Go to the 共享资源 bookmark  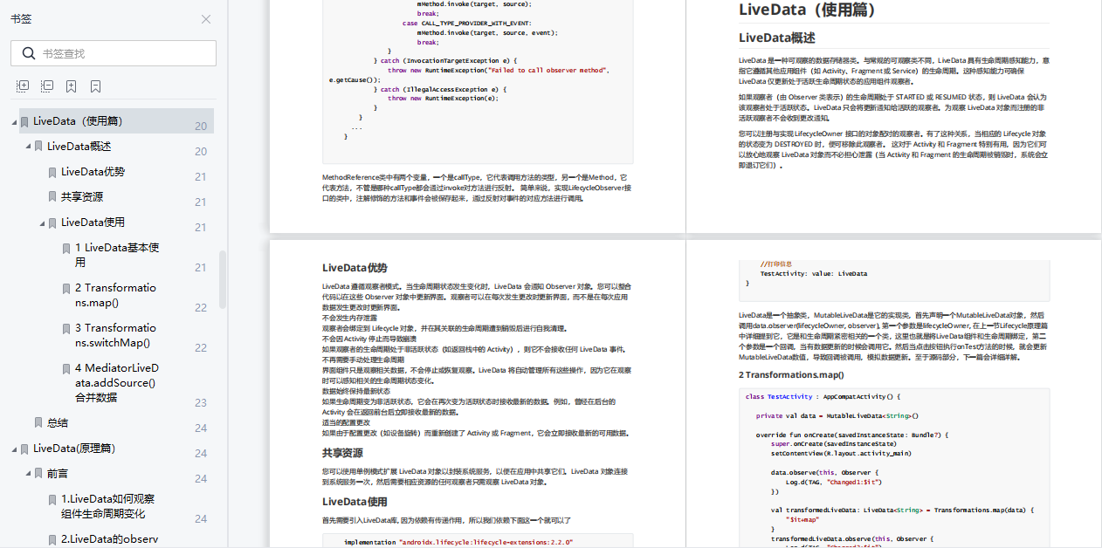pos(82,197)
